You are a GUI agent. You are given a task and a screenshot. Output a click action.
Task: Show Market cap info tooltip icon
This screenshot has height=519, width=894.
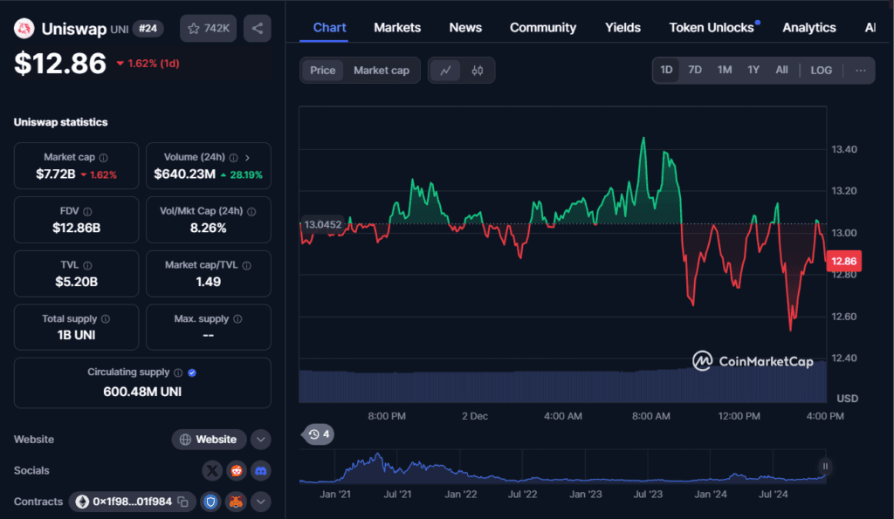pyautogui.click(x=103, y=158)
